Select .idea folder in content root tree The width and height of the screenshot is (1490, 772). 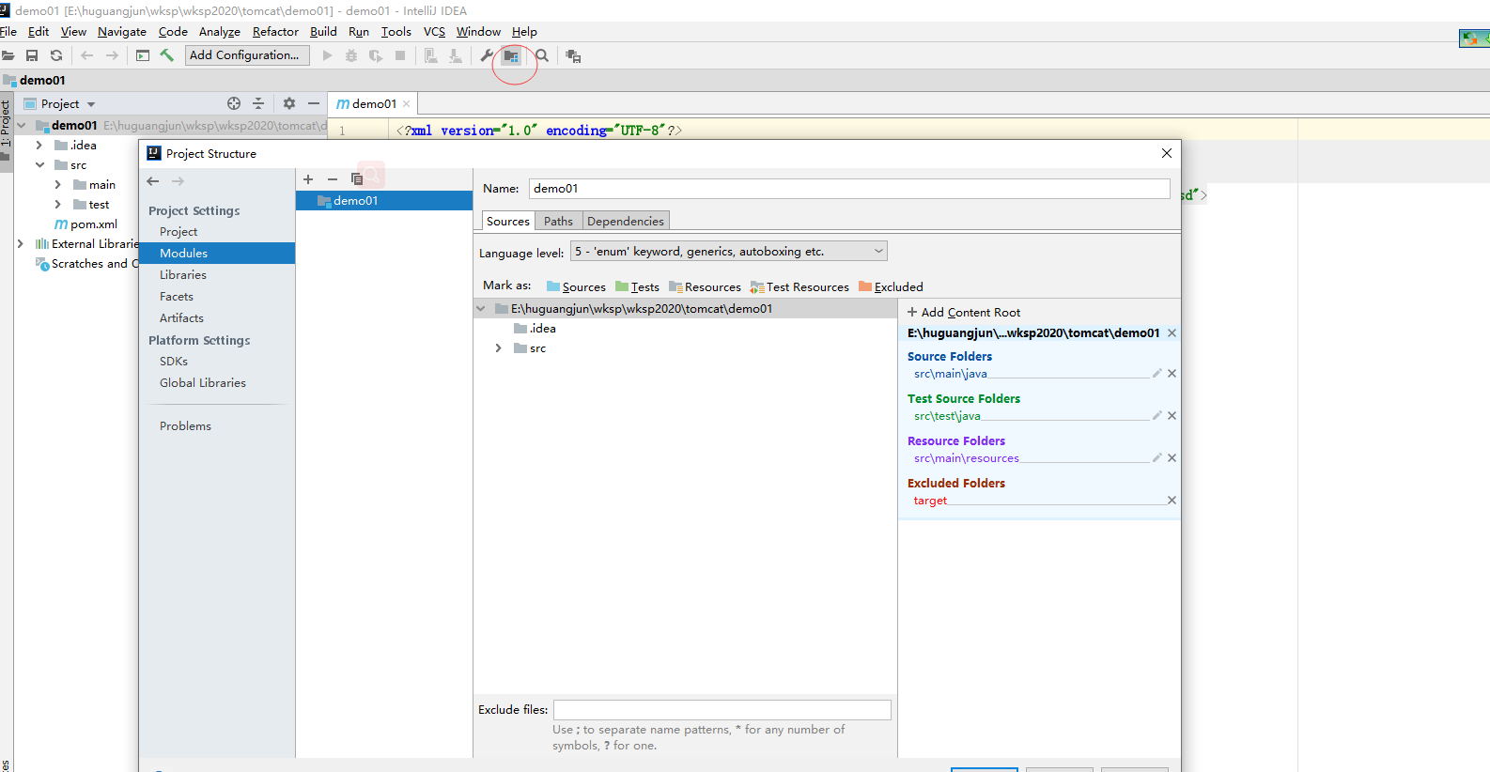(x=535, y=329)
